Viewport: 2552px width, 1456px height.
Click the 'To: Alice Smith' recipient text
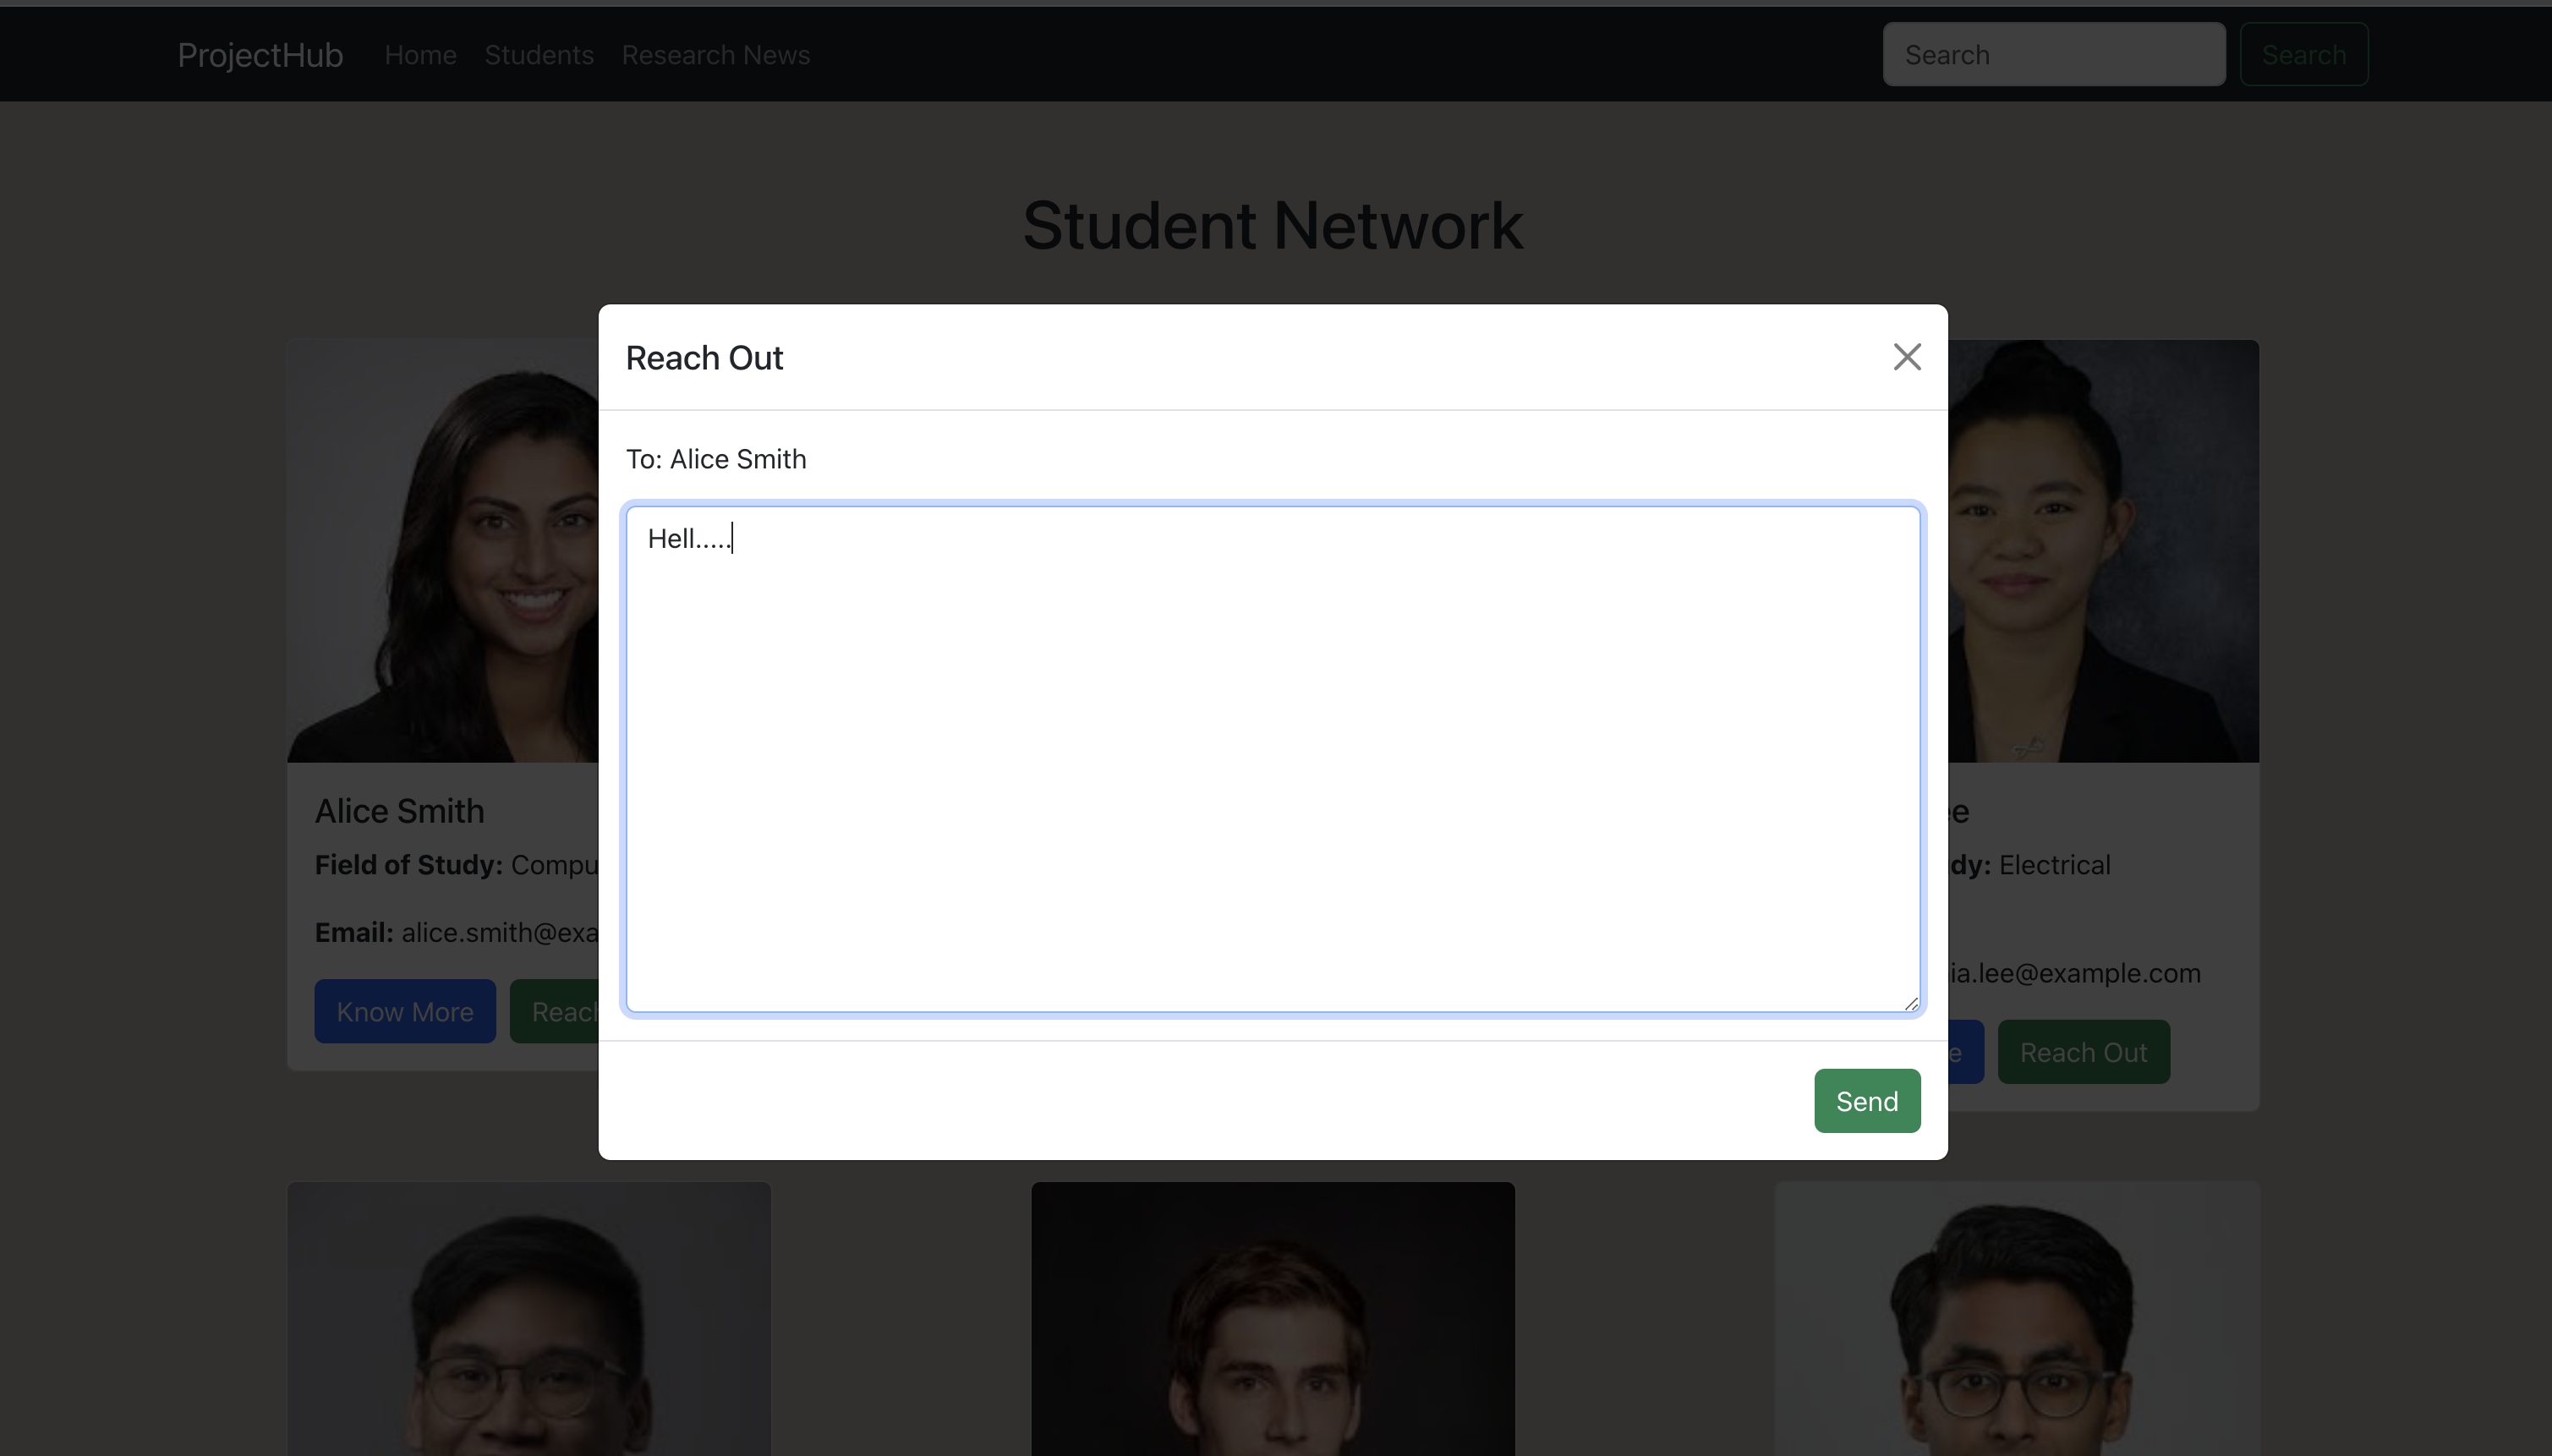tap(716, 459)
